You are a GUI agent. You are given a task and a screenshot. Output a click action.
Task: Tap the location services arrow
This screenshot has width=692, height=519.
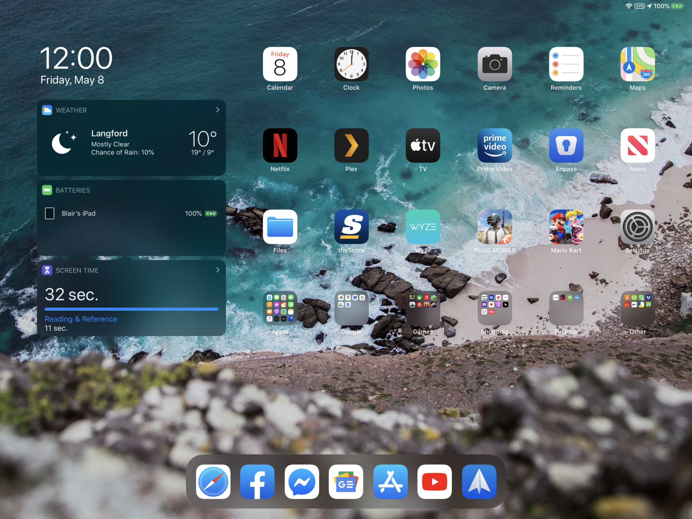(649, 6)
